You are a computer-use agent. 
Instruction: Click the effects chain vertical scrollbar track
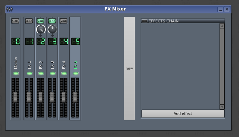(222, 67)
